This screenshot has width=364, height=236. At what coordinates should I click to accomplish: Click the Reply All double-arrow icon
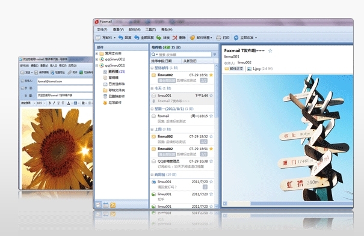137,37
